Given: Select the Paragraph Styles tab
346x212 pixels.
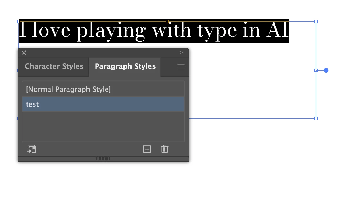Looking at the screenshot, I should (125, 66).
